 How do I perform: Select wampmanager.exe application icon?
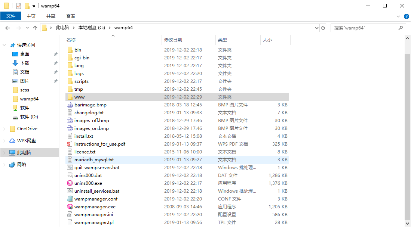pyautogui.click(x=70, y=206)
